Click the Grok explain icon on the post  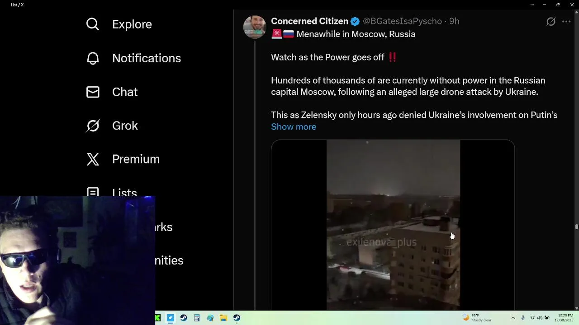tap(551, 21)
